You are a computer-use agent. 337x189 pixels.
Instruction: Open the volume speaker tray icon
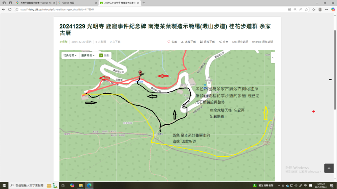[x=296, y=185]
